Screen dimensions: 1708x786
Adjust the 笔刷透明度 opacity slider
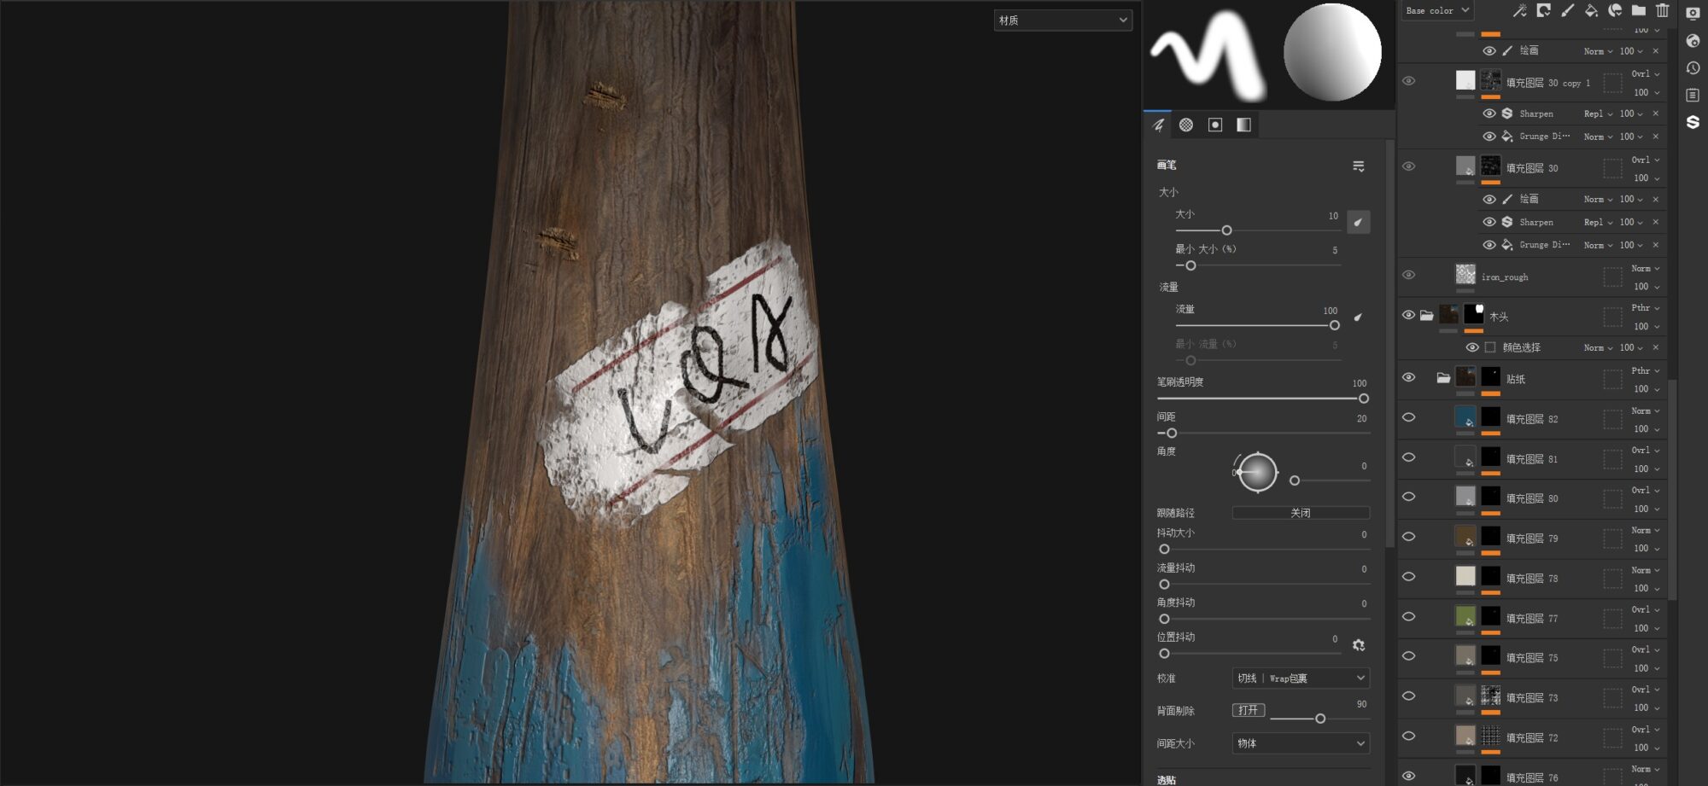pyautogui.click(x=1263, y=399)
